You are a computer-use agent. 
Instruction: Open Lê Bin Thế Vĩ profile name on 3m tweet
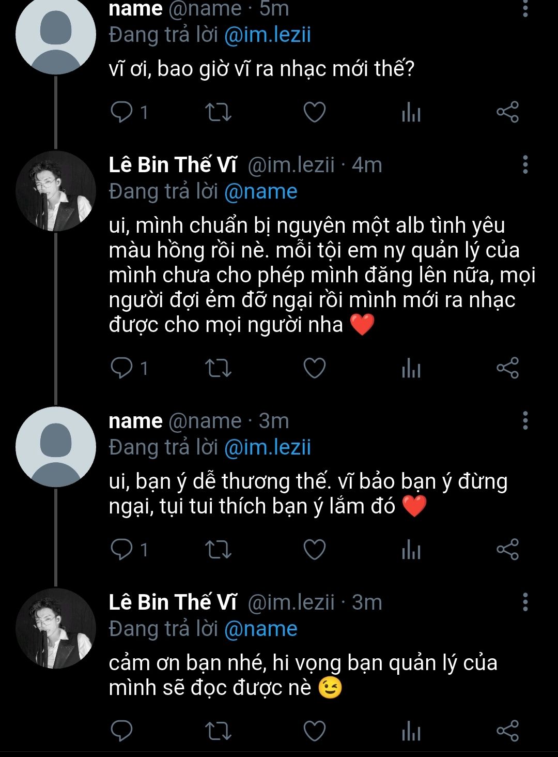[173, 602]
